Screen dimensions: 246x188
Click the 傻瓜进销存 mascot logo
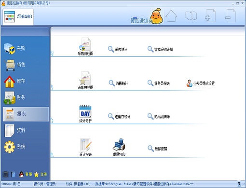[147, 16]
